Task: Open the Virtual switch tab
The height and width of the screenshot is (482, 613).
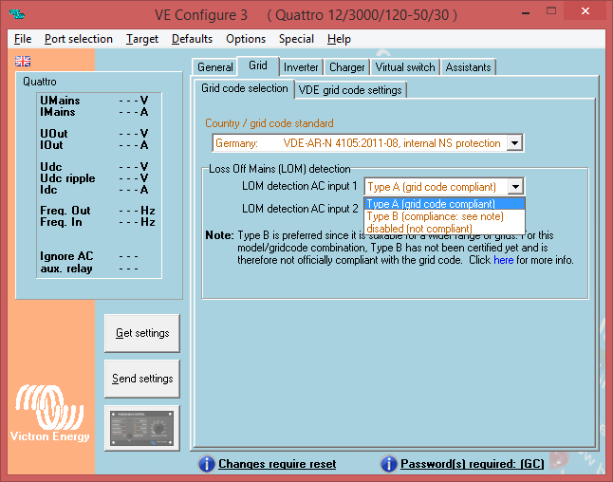Action: (405, 67)
